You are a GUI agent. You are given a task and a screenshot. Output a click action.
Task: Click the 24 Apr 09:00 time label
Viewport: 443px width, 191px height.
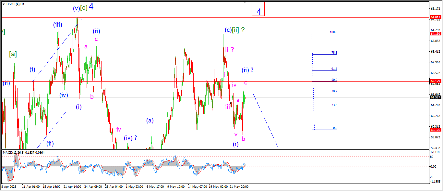pyautogui.click(x=93, y=187)
